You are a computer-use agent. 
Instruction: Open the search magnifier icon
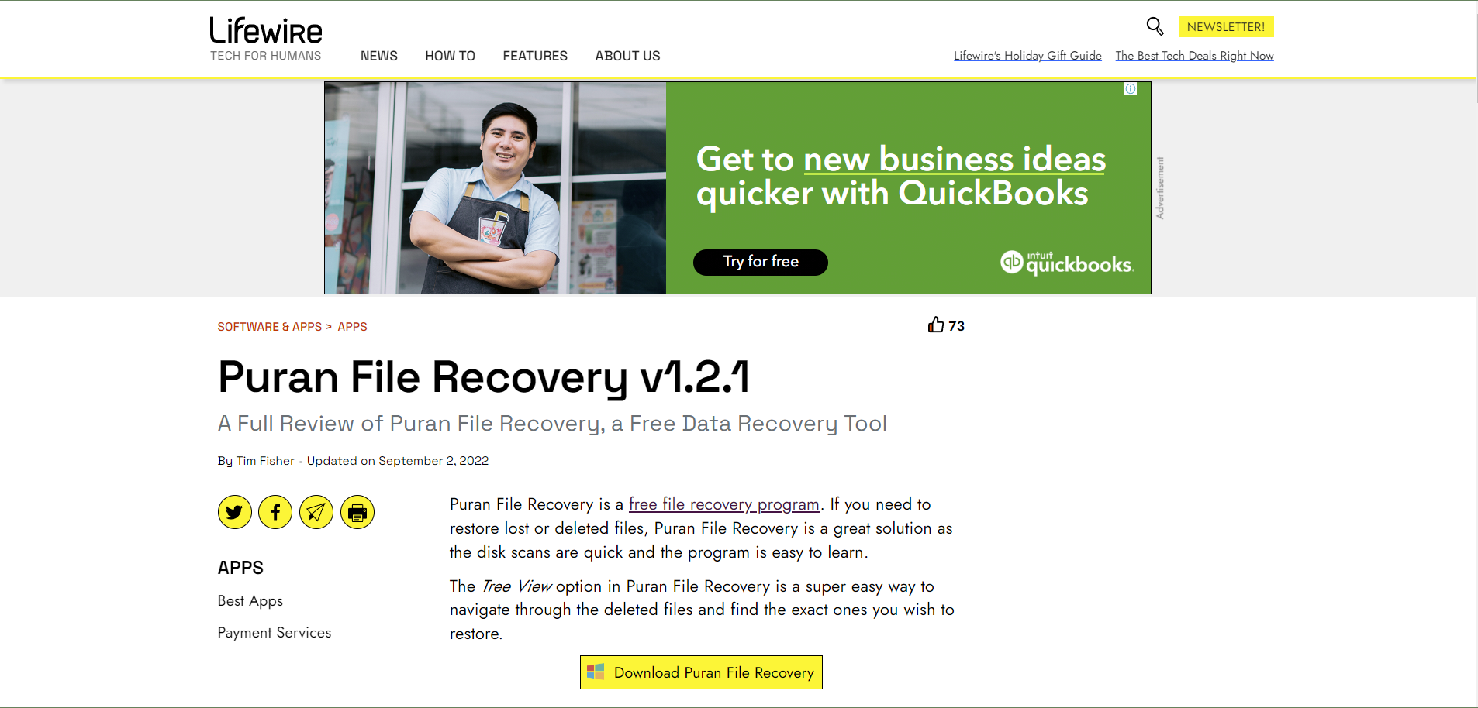click(1155, 26)
